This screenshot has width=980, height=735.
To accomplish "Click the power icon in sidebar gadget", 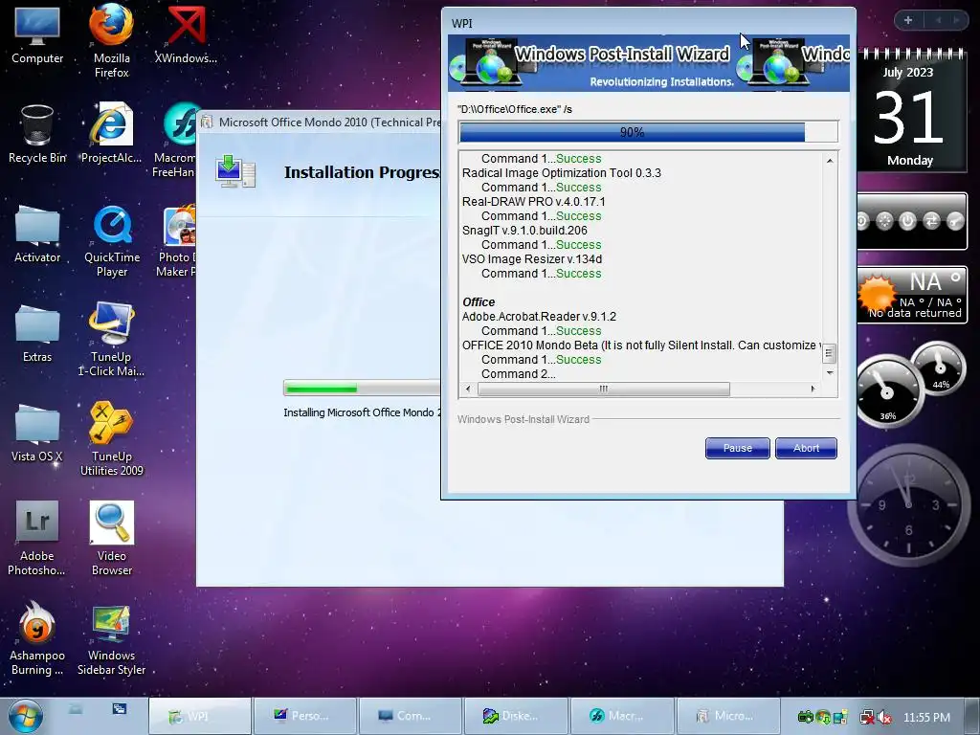I will point(907,221).
